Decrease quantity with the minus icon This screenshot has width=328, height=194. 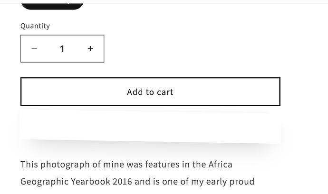coord(34,49)
